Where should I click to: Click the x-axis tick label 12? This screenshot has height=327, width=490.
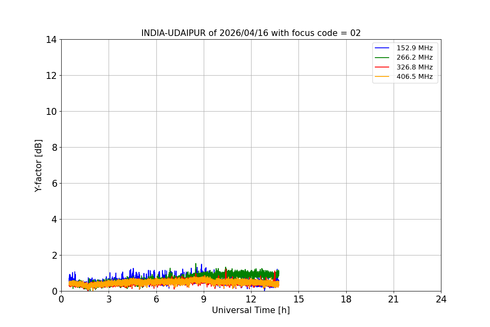251,299
